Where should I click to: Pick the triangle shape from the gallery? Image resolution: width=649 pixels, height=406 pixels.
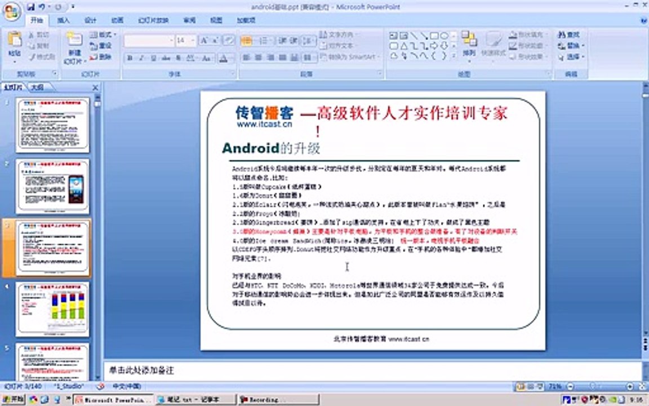(403, 46)
